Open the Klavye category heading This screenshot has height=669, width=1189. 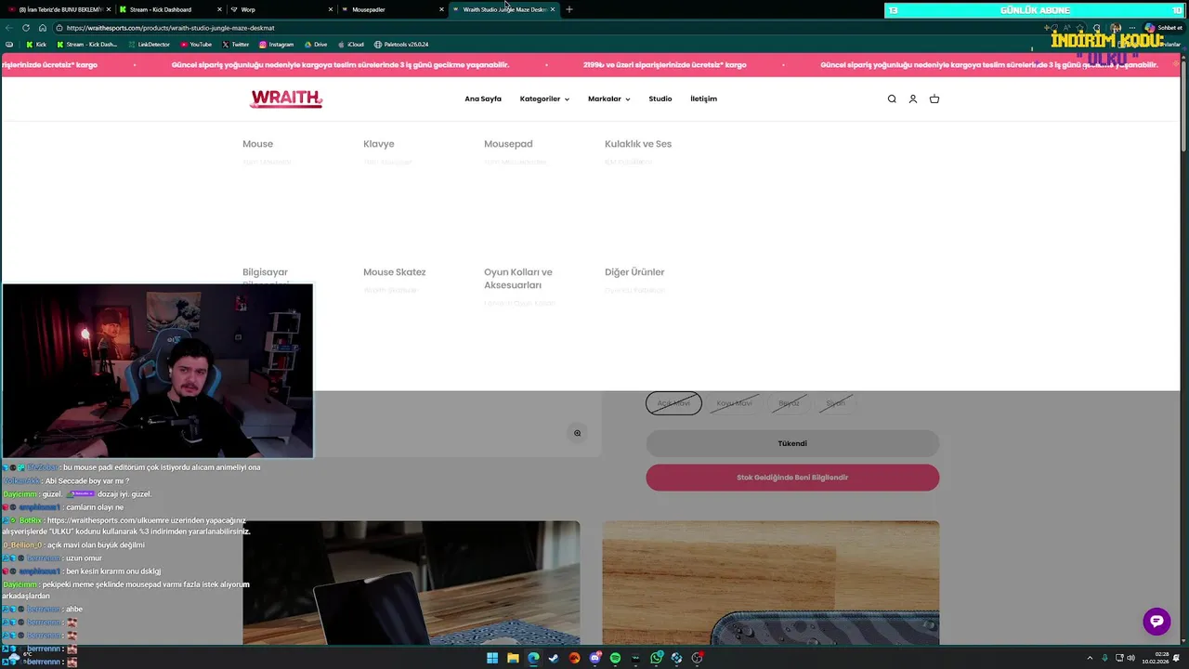point(379,144)
